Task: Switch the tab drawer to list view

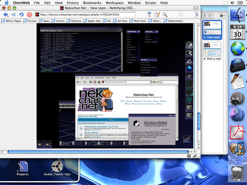Action: (x=210, y=16)
